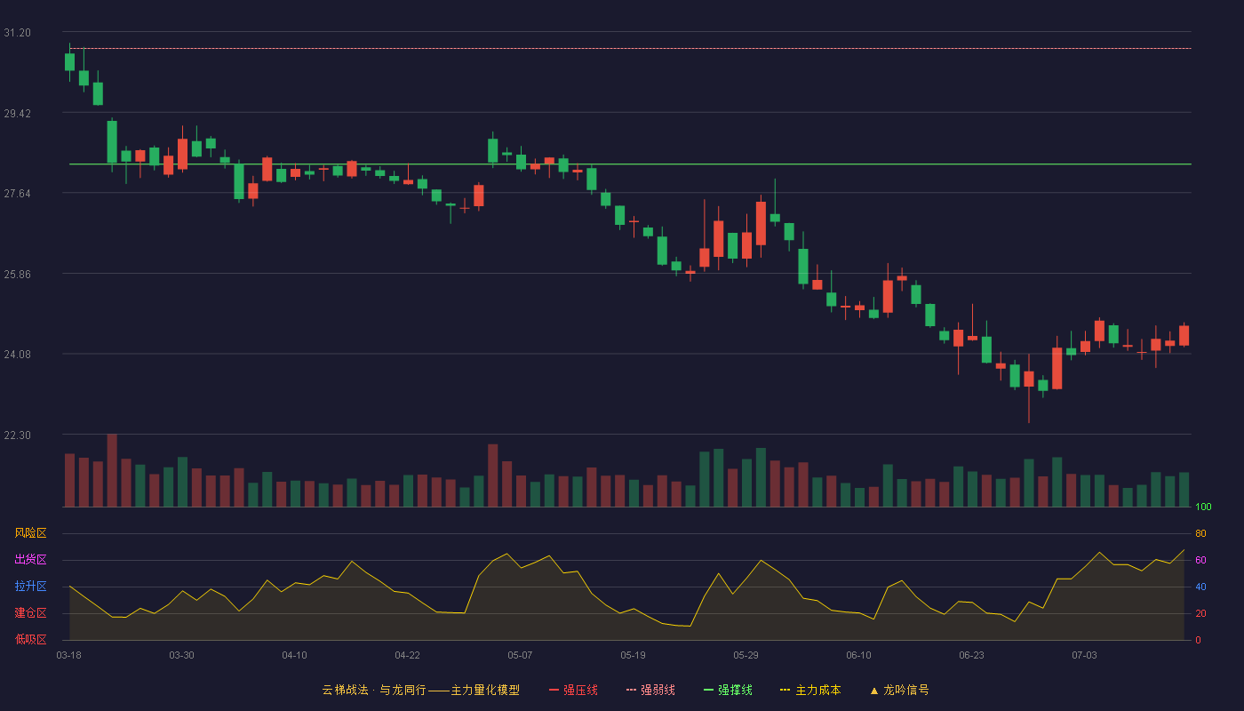Click the 27.64 price axis label
Viewport: 1244px width, 711px height.
pos(17,194)
